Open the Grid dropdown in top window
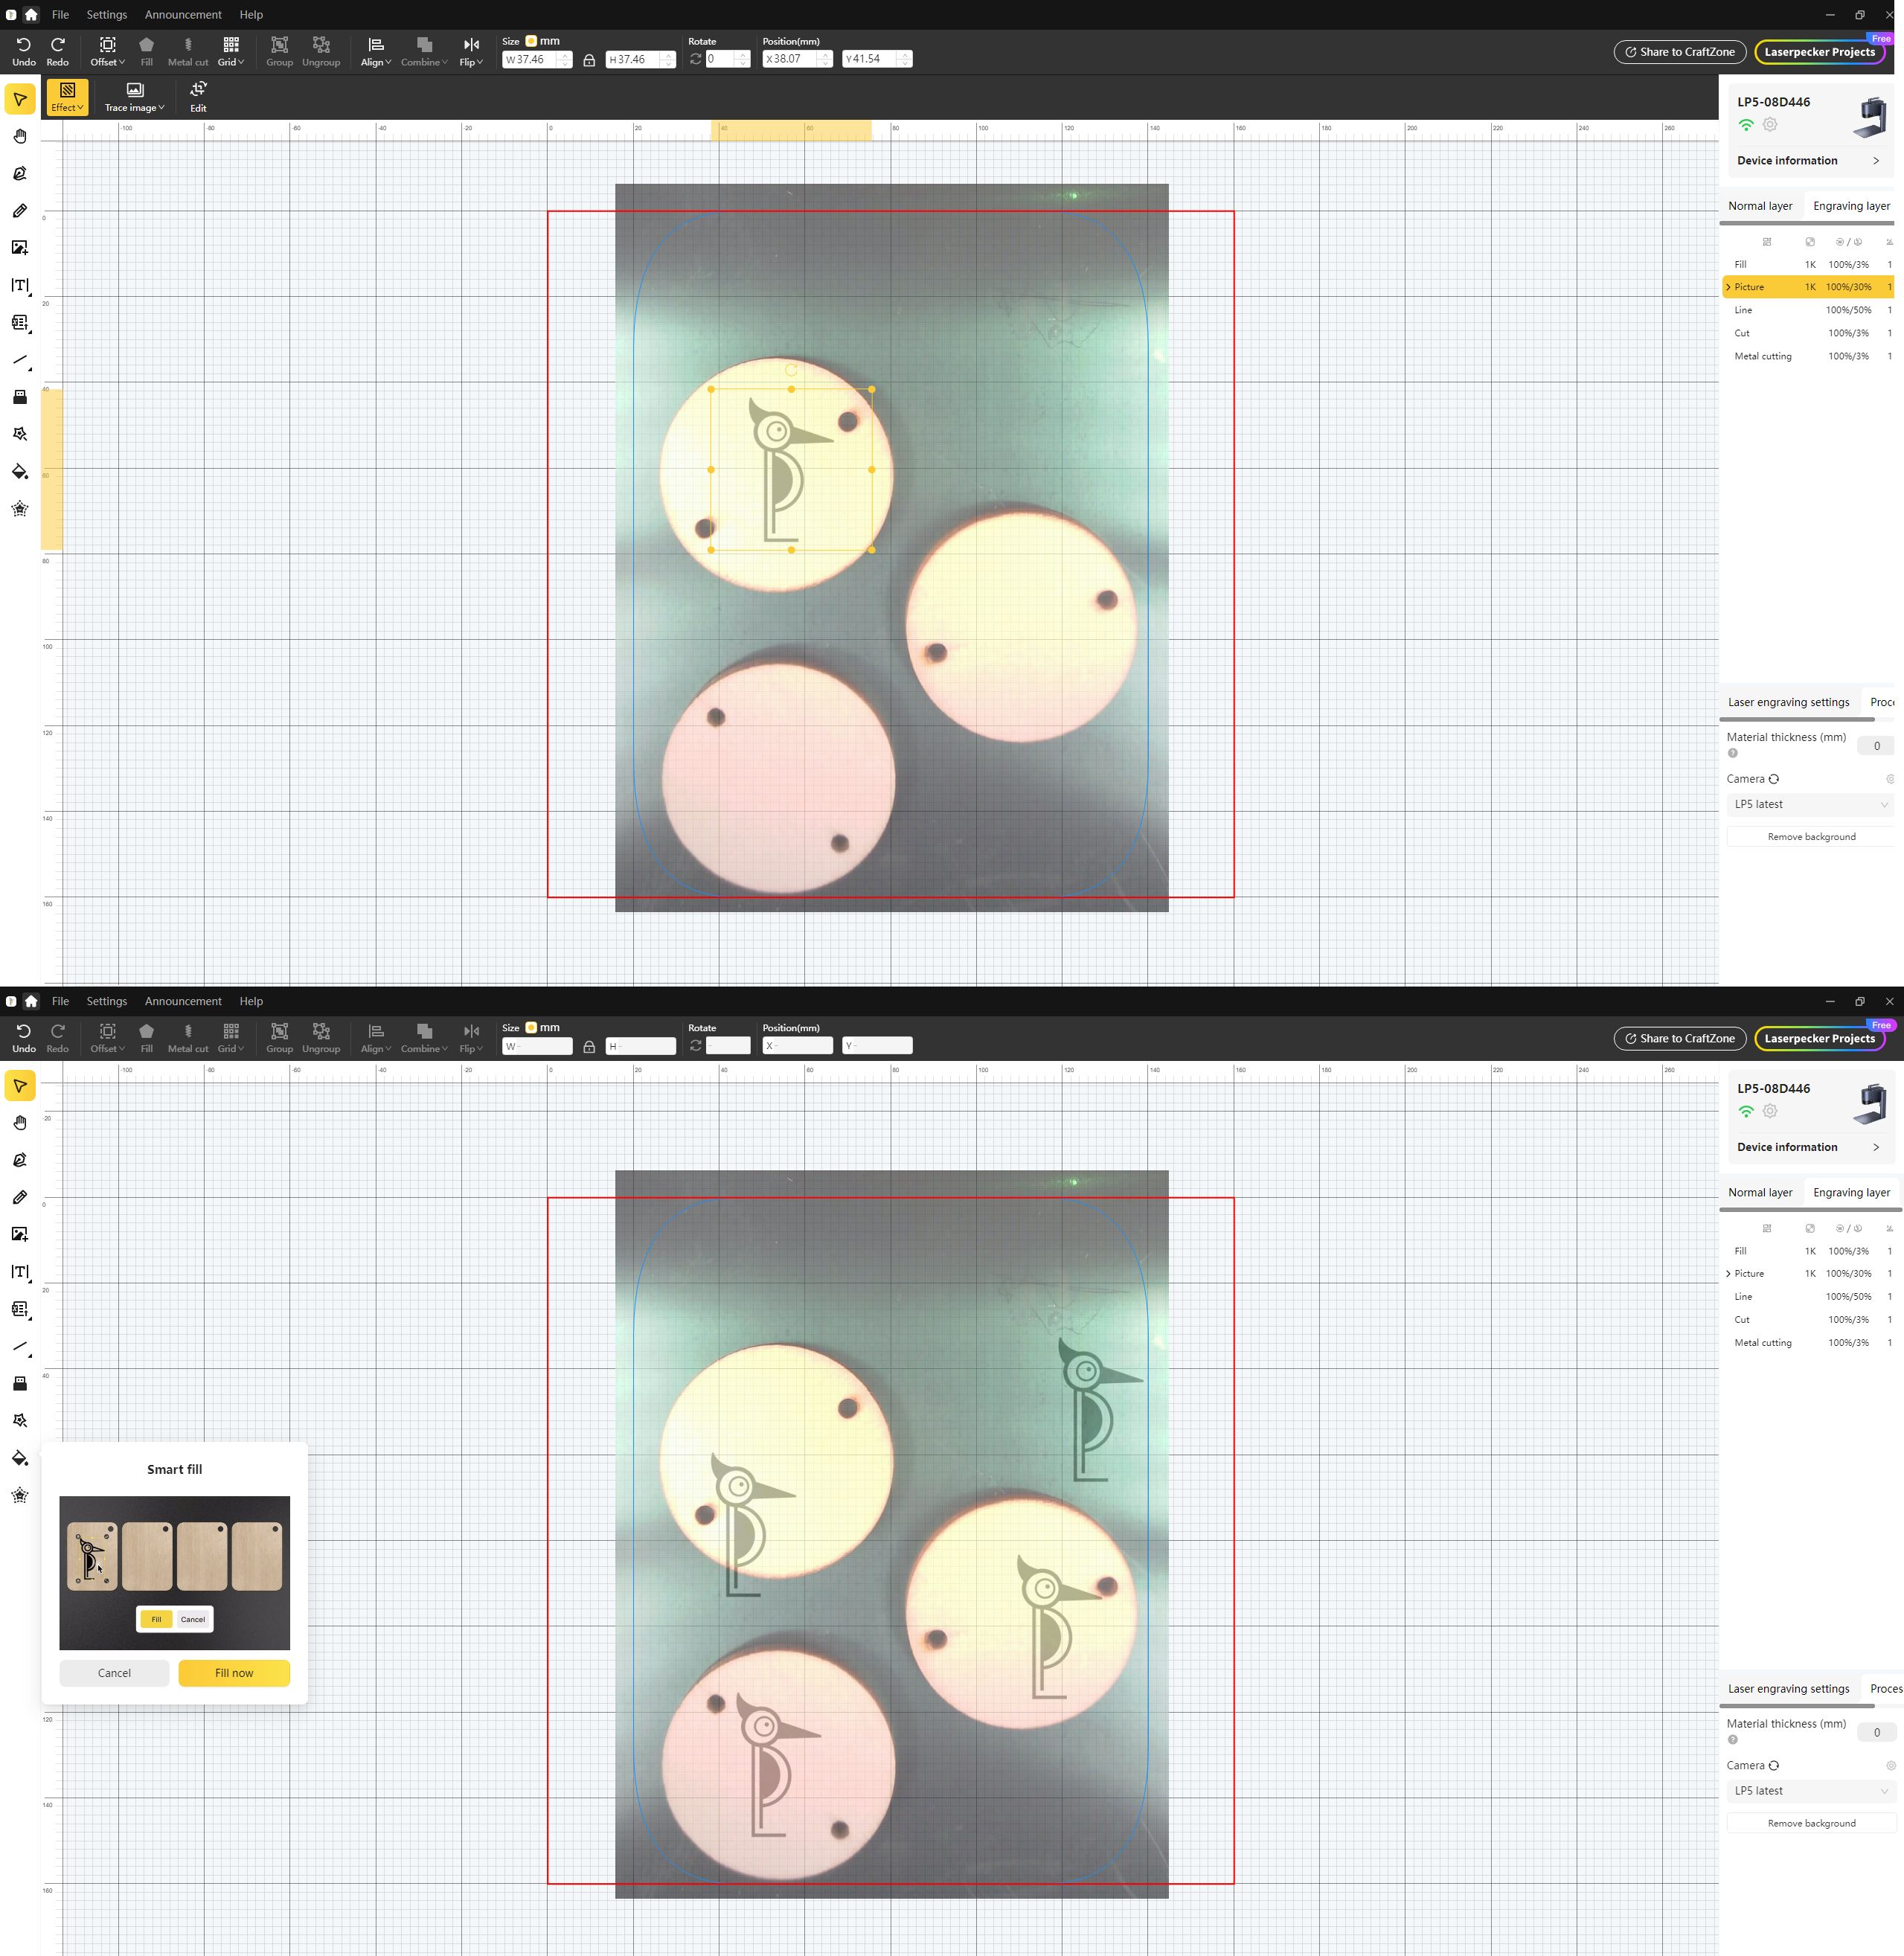The width and height of the screenshot is (1904, 1956). [x=231, y=51]
